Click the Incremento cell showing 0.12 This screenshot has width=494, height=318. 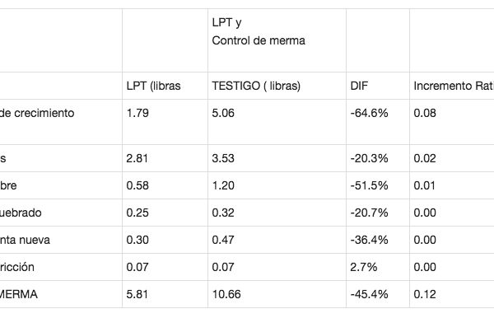click(x=452, y=294)
